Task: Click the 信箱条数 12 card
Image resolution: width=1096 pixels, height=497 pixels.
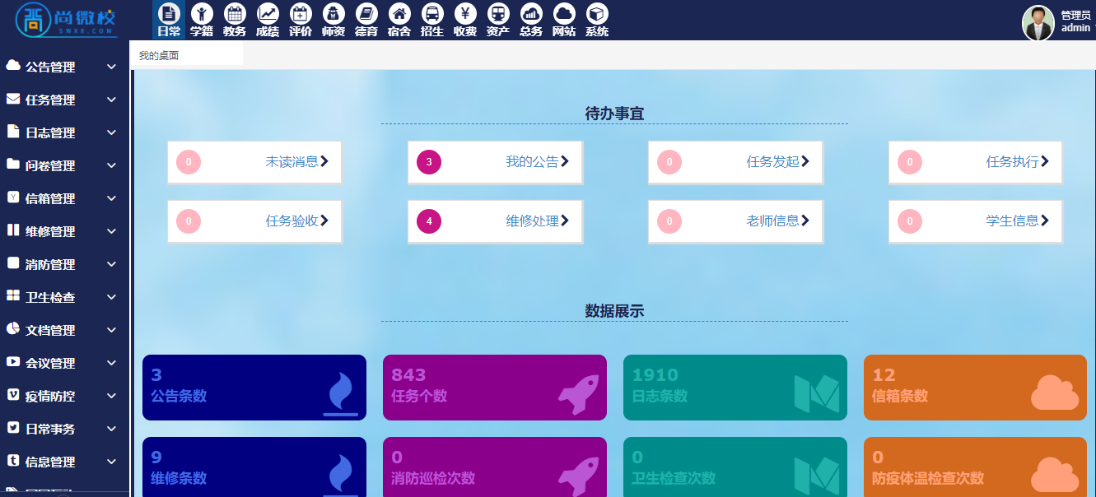Action: pyautogui.click(x=976, y=388)
